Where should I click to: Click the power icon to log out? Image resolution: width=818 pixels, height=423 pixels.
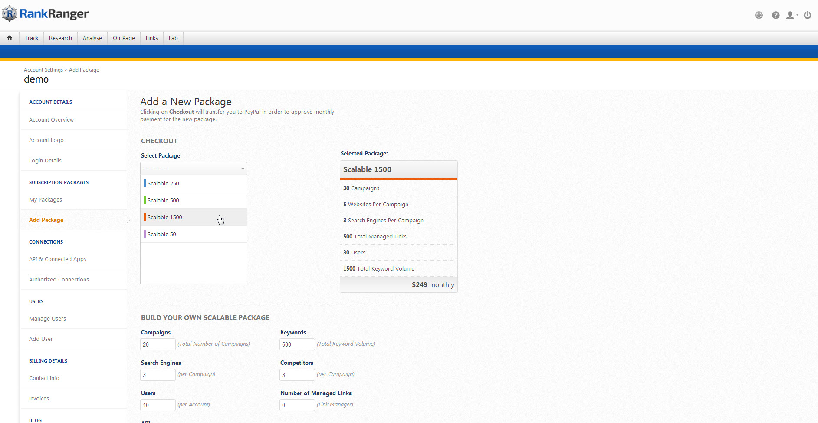coord(807,15)
